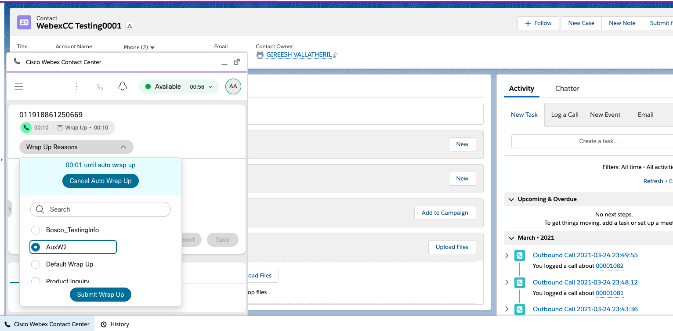Open the Webex notification bell
Image resolution: width=673 pixels, height=331 pixels.
point(123,86)
